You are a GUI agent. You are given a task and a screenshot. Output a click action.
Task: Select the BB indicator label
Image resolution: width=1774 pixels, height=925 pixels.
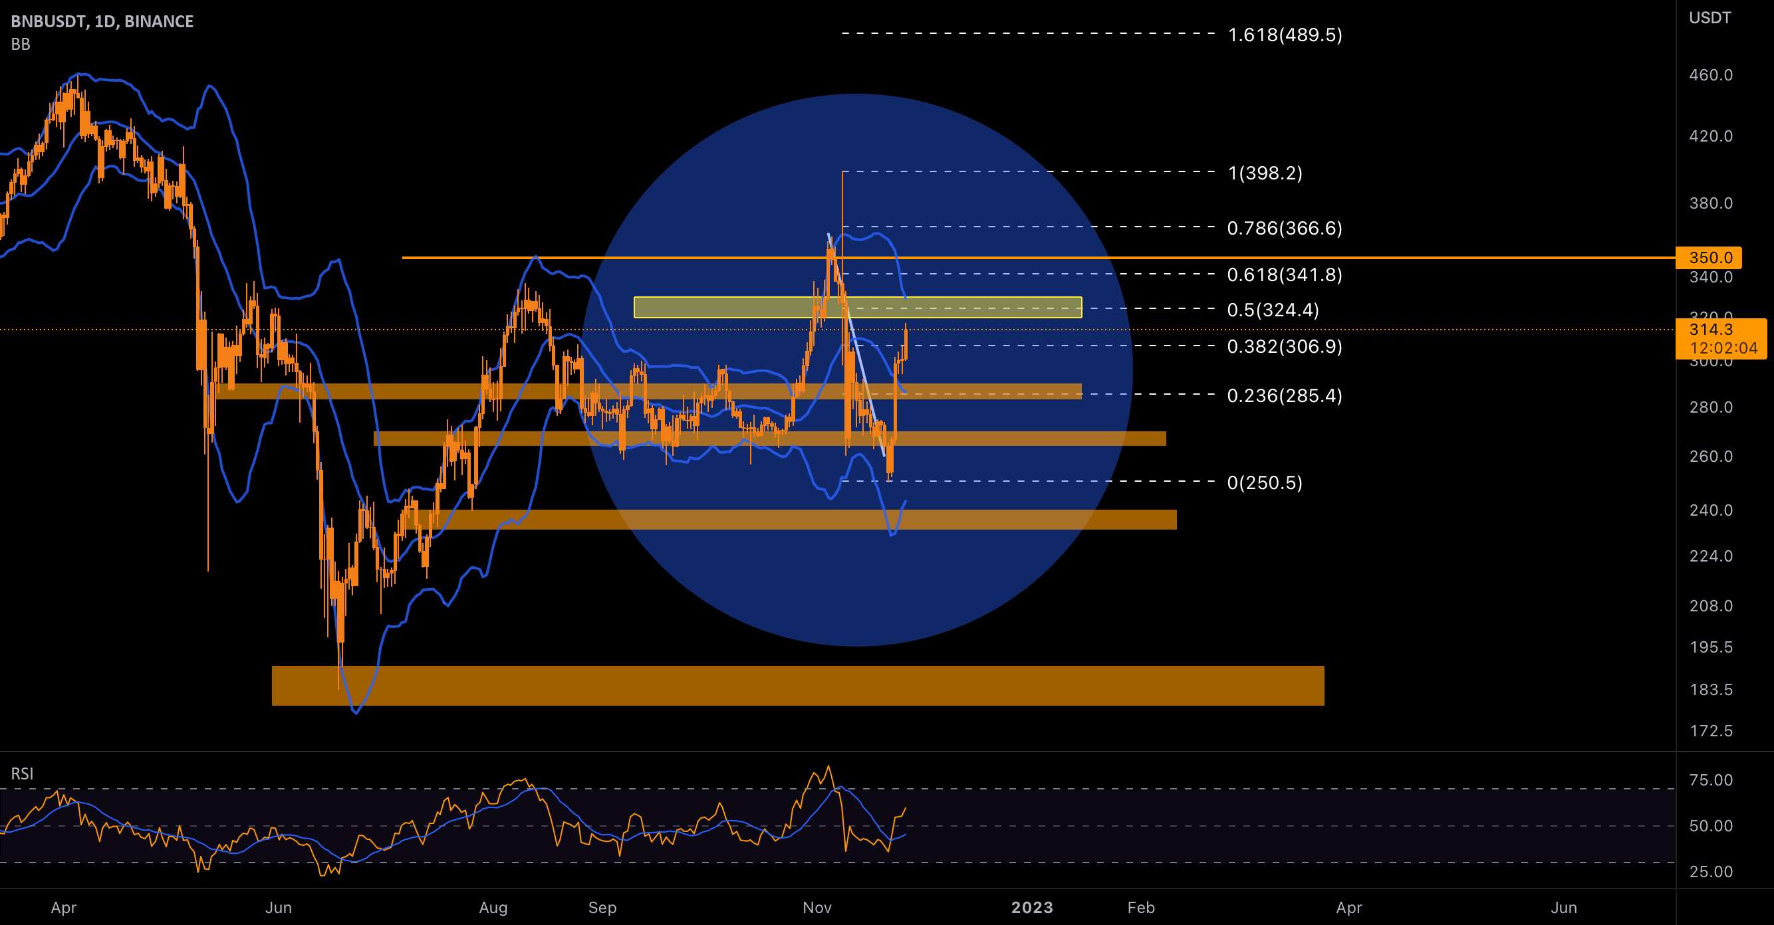pyautogui.click(x=21, y=44)
